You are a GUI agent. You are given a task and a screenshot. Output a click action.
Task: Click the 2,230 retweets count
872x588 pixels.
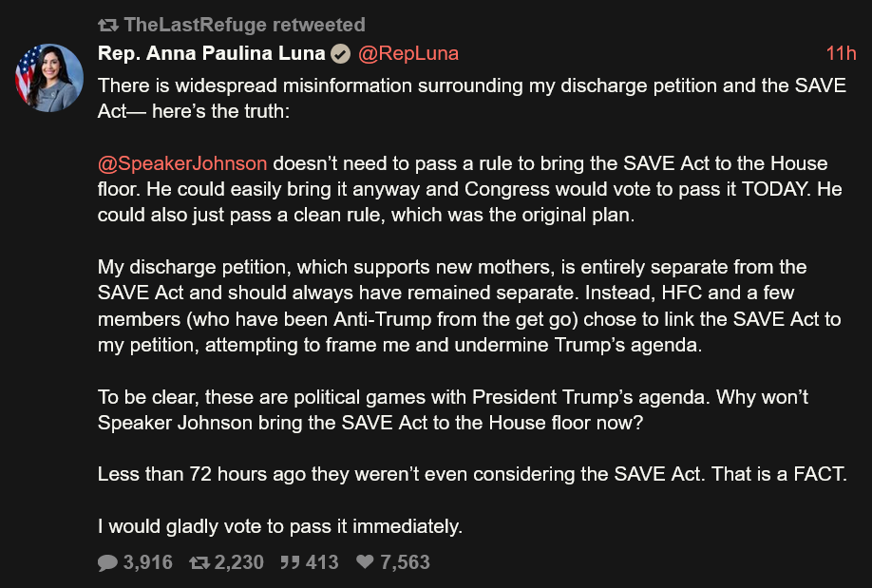pos(239,562)
